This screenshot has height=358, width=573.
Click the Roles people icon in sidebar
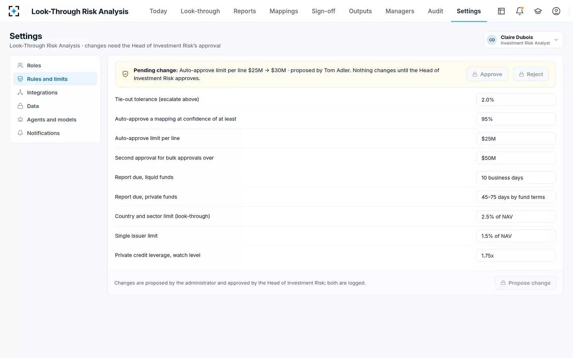pos(20,65)
